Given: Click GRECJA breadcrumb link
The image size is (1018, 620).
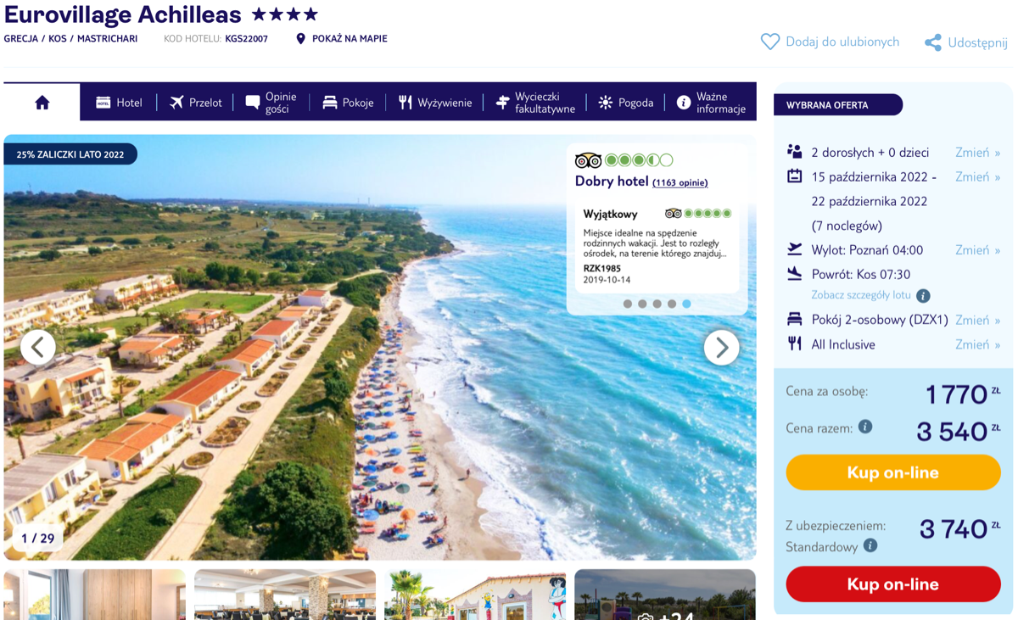Looking at the screenshot, I should [x=21, y=39].
